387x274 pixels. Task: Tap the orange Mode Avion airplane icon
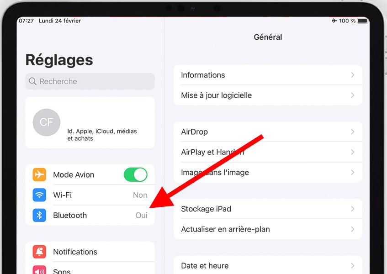click(39, 174)
